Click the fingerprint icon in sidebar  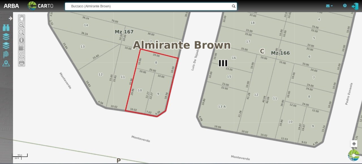click(6, 54)
